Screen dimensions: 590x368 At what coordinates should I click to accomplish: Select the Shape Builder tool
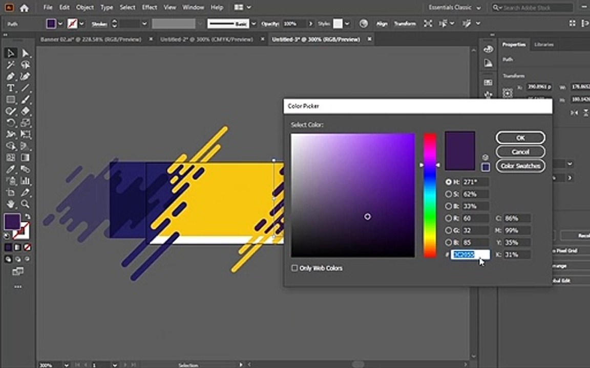[x=11, y=146]
